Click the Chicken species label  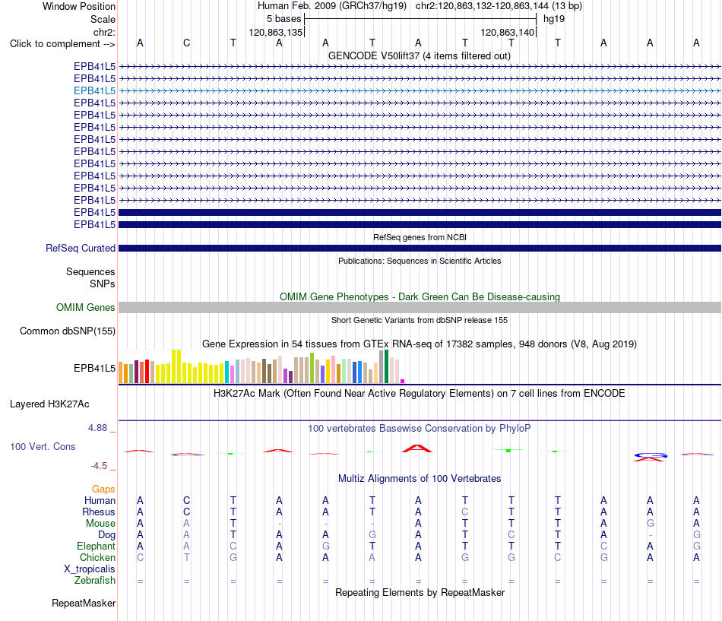(97, 558)
